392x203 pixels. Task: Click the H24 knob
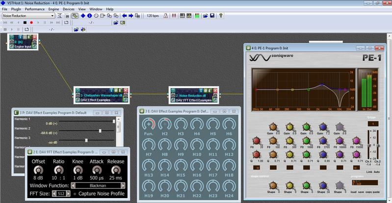click(x=229, y=186)
